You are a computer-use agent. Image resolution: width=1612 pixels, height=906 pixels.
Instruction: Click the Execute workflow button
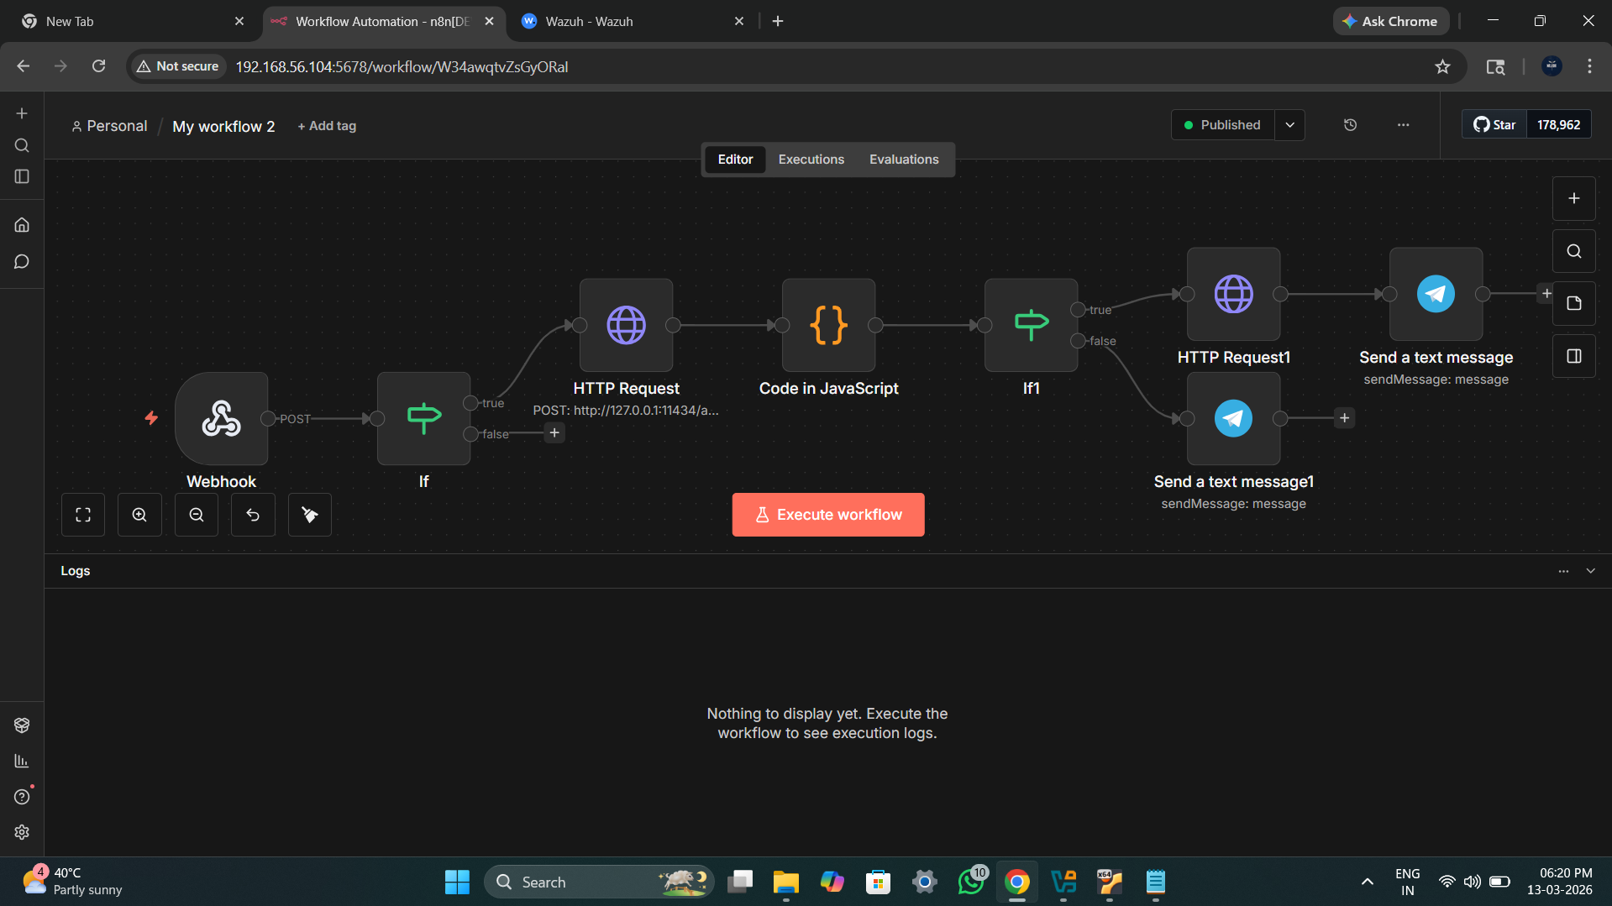(x=828, y=515)
